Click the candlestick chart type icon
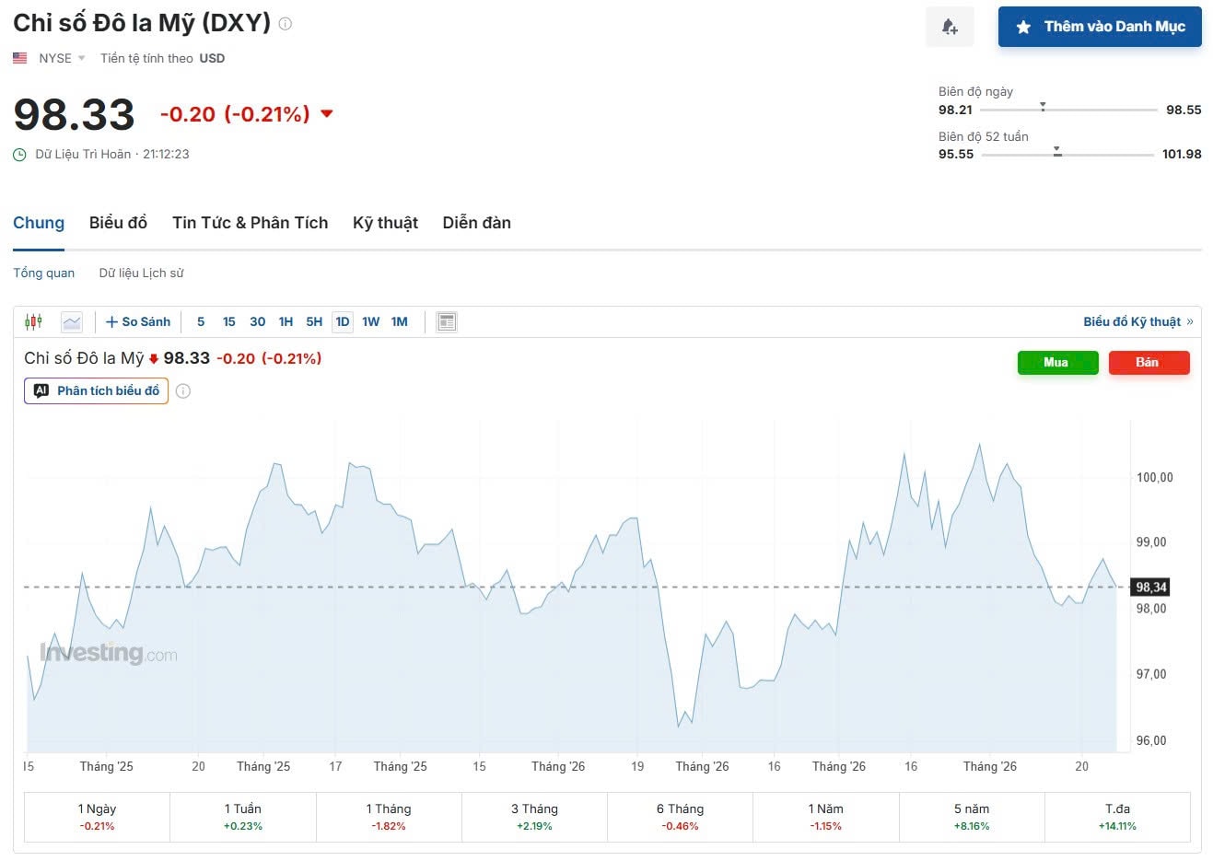1213x861 pixels. tap(34, 321)
